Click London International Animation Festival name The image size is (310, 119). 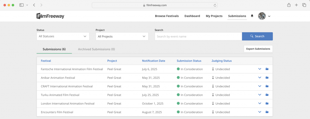point(68,103)
